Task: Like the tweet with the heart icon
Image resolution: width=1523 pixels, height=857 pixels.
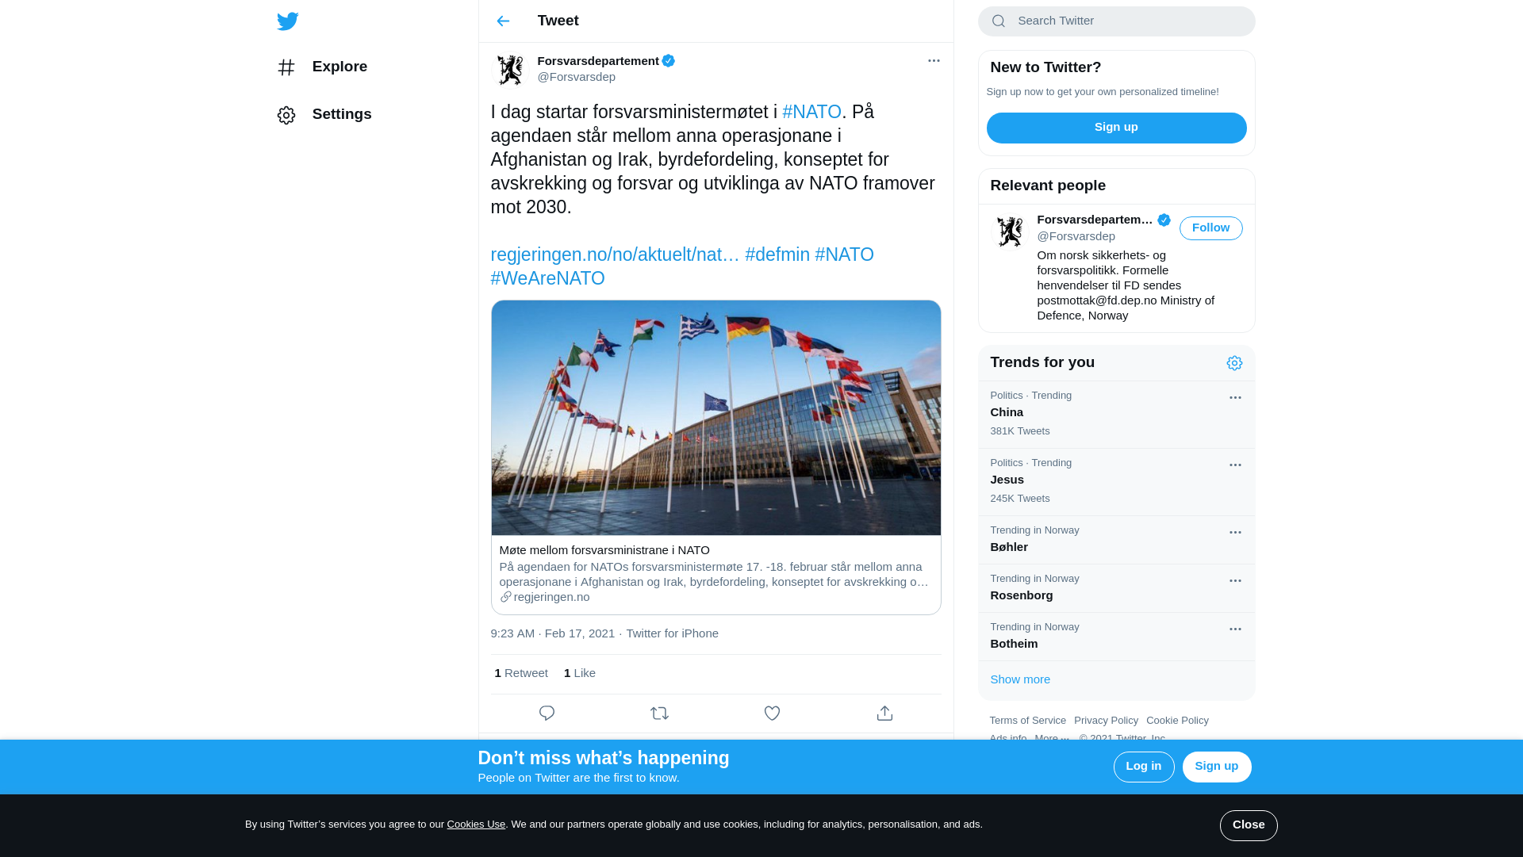Action: click(x=772, y=714)
